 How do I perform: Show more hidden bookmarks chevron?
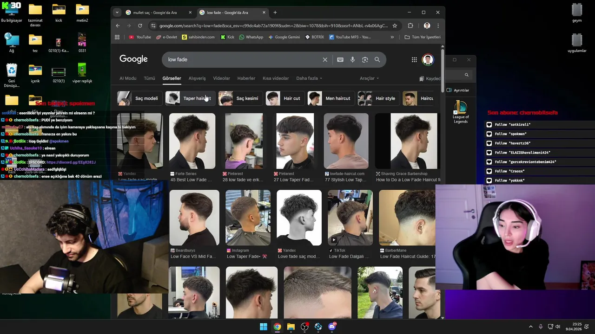pos(392,37)
